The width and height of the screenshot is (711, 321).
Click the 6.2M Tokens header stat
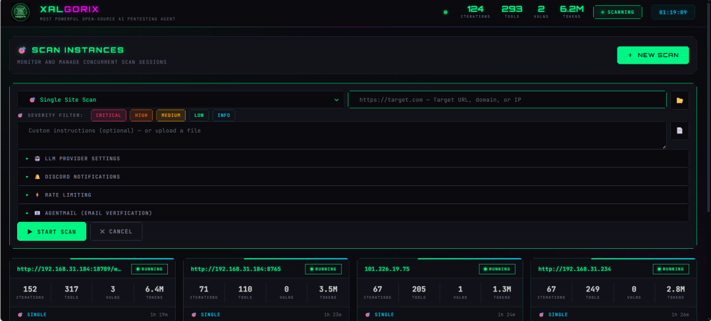tap(571, 12)
